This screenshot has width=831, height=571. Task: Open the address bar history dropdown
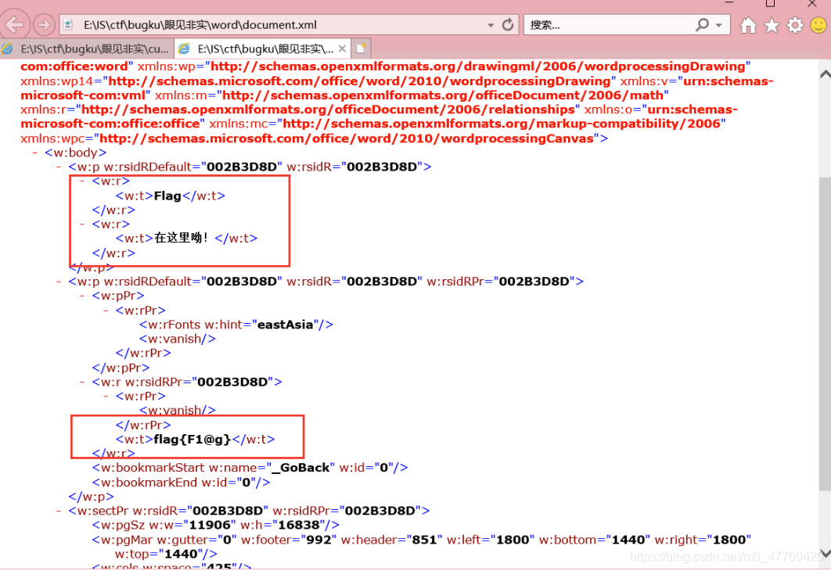coord(491,25)
